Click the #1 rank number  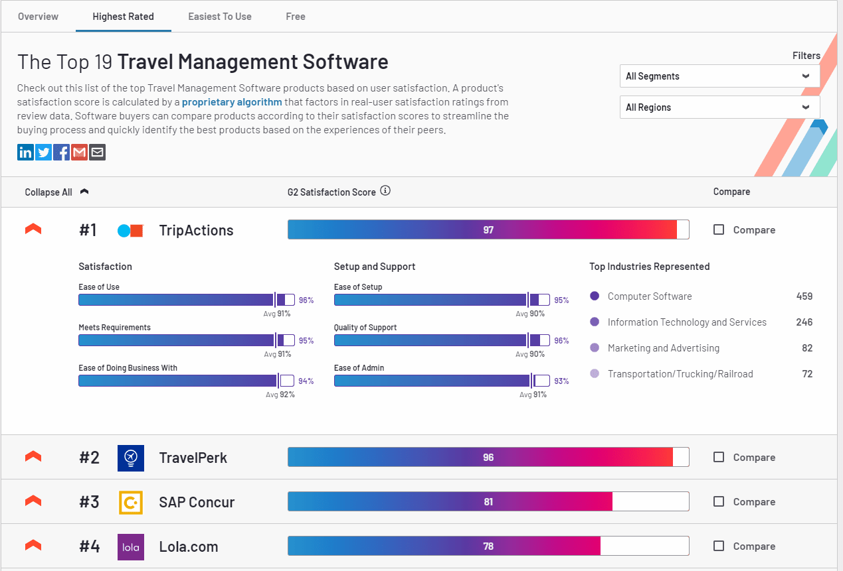(x=88, y=231)
